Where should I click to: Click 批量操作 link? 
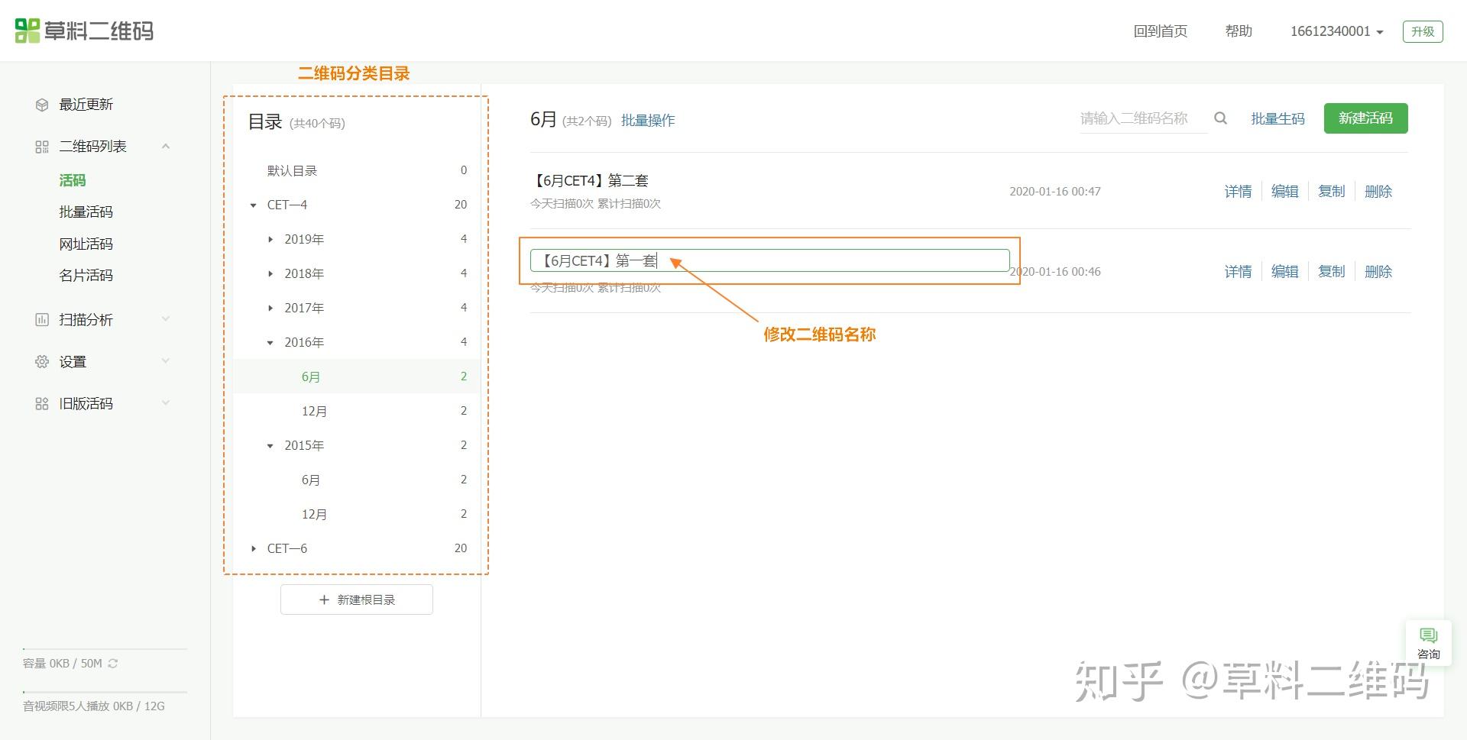(648, 121)
